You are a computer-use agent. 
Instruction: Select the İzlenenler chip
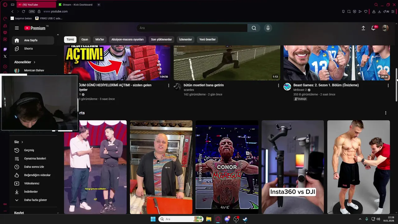pyautogui.click(x=186, y=40)
